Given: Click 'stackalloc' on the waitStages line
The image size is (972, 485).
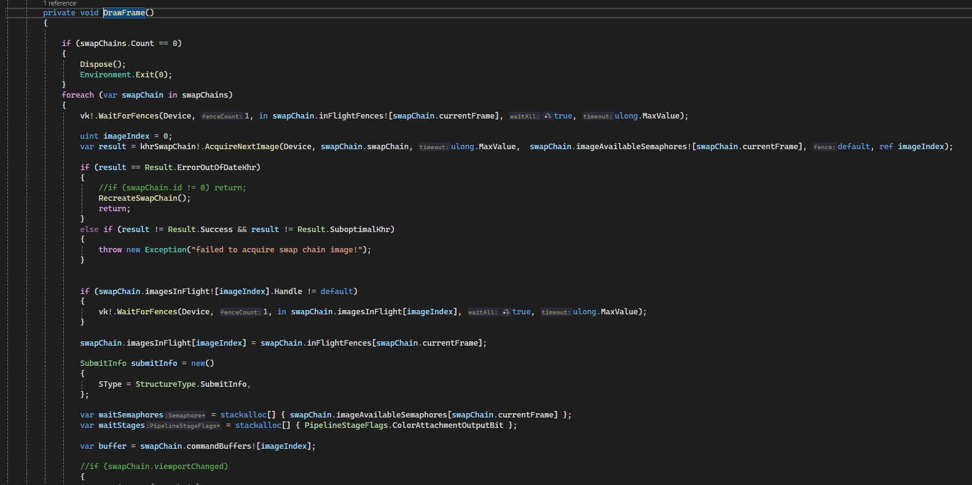Looking at the screenshot, I should (259, 425).
